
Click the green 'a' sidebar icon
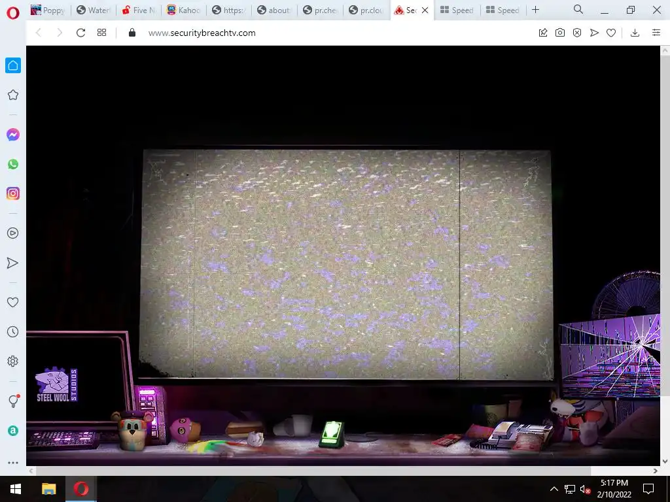pos(13,431)
